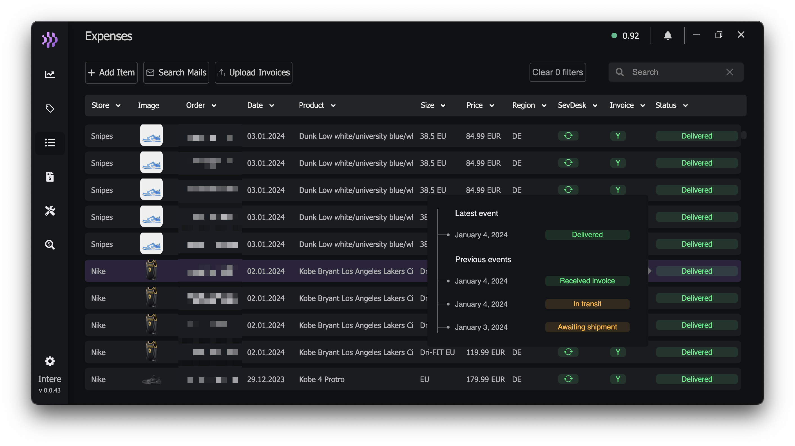
Task: Select the list view icon in sidebar
Action: 50,142
